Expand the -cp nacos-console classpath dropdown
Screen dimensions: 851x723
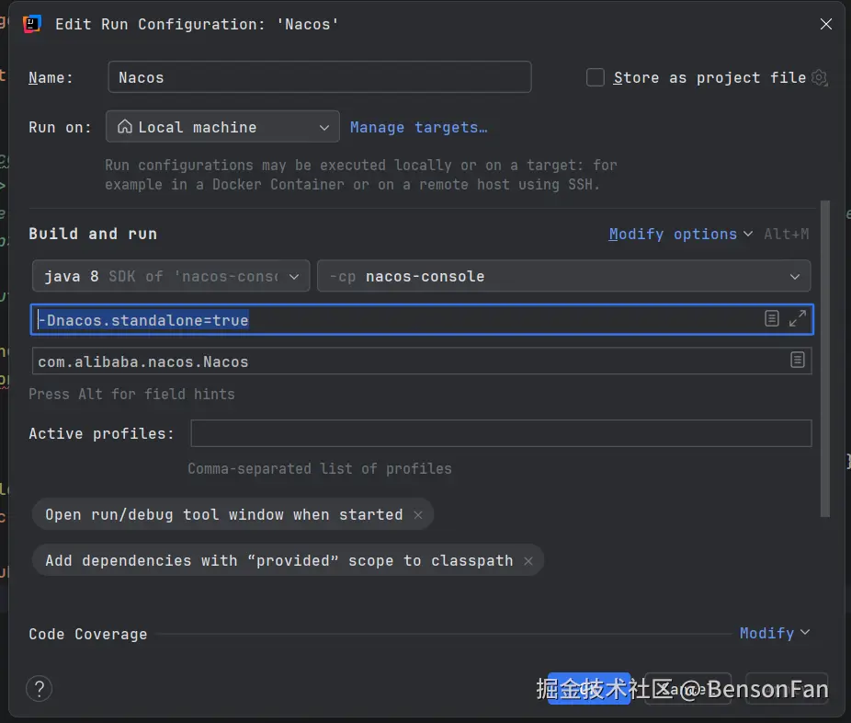coord(563,276)
